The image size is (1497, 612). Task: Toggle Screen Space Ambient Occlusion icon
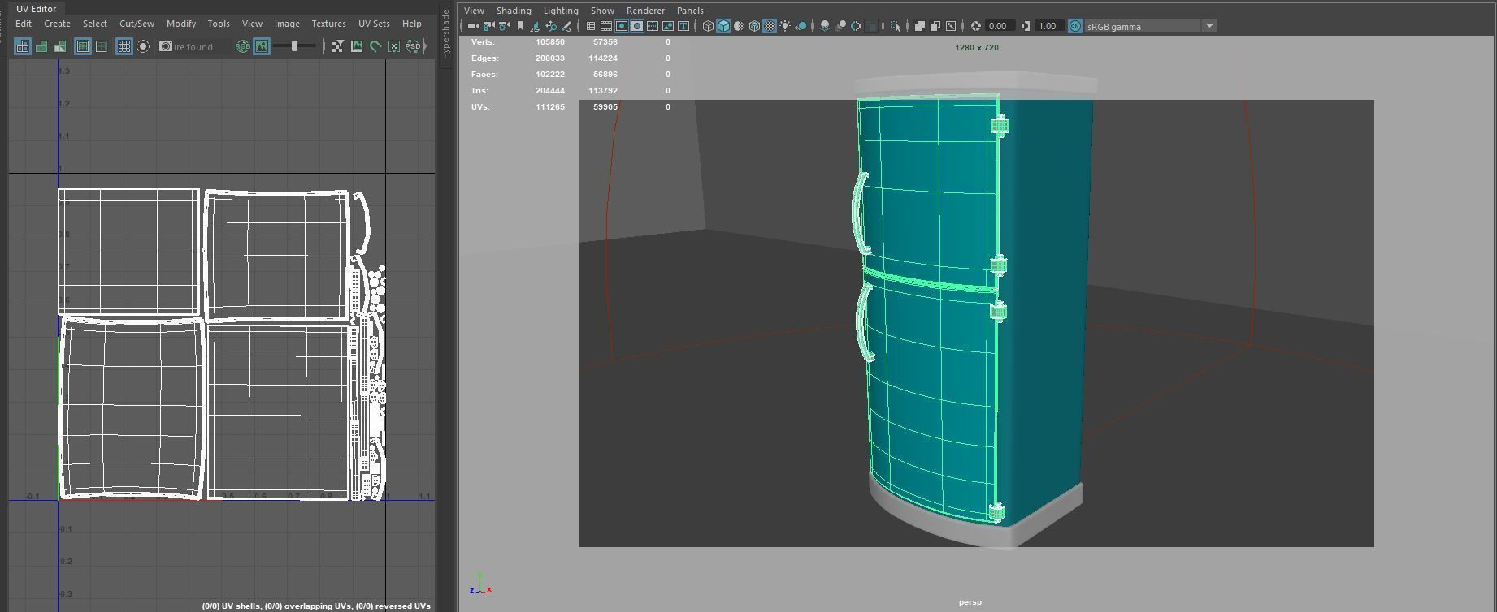tap(825, 26)
